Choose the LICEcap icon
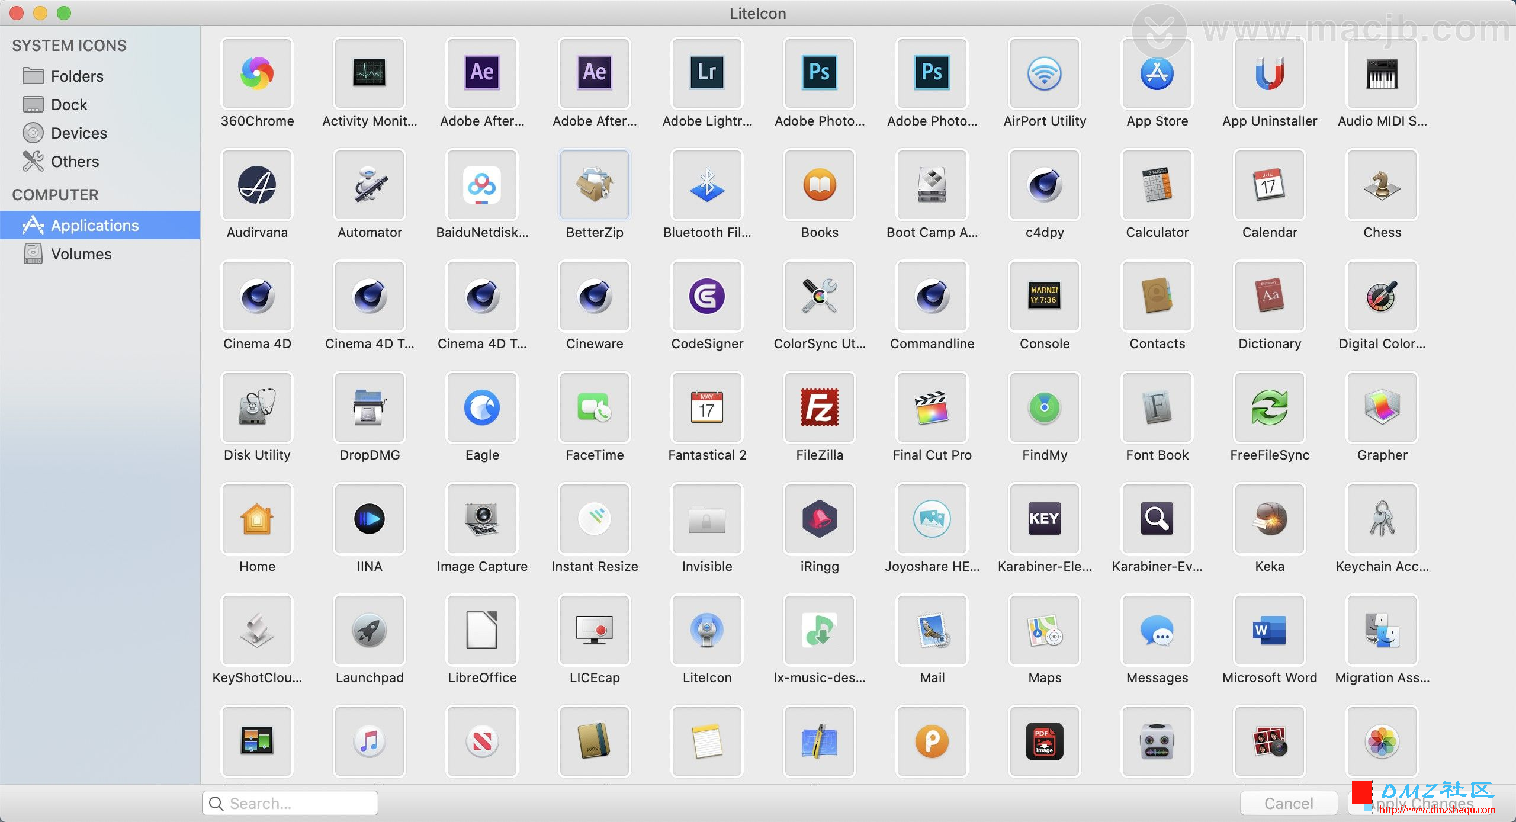The height and width of the screenshot is (822, 1516). click(x=595, y=630)
